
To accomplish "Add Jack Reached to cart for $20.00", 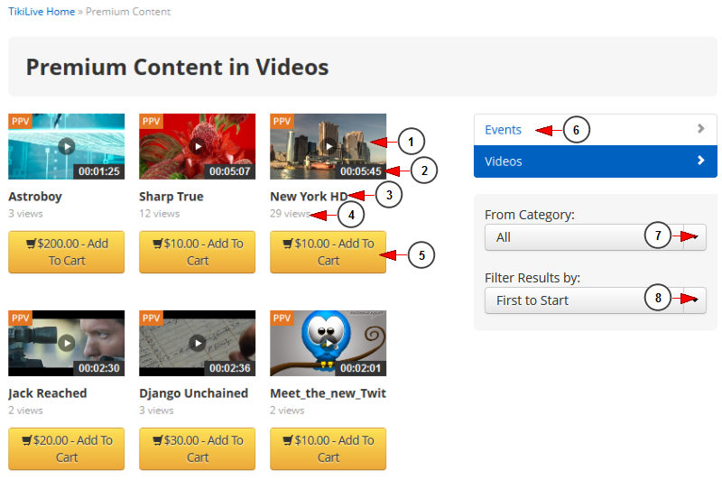I will [66, 448].
